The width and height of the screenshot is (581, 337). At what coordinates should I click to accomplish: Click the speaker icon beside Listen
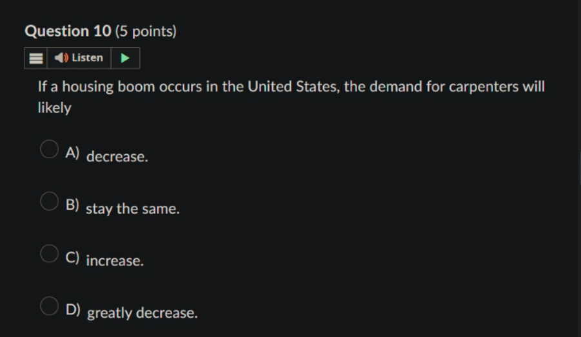61,58
